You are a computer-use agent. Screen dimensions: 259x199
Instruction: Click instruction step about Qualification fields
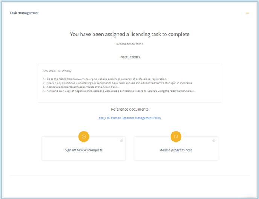[81, 87]
